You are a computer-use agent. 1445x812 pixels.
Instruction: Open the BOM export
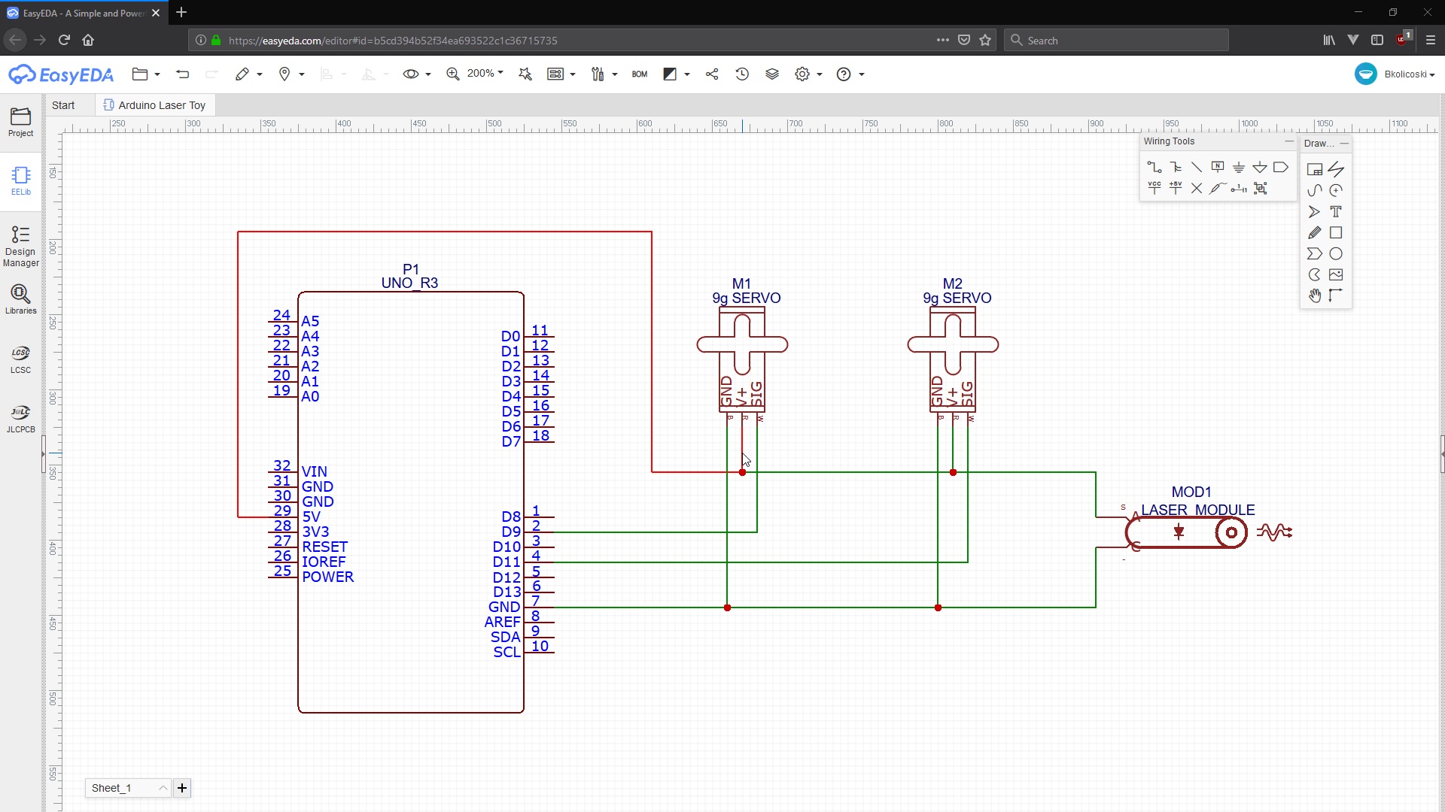[x=640, y=74]
